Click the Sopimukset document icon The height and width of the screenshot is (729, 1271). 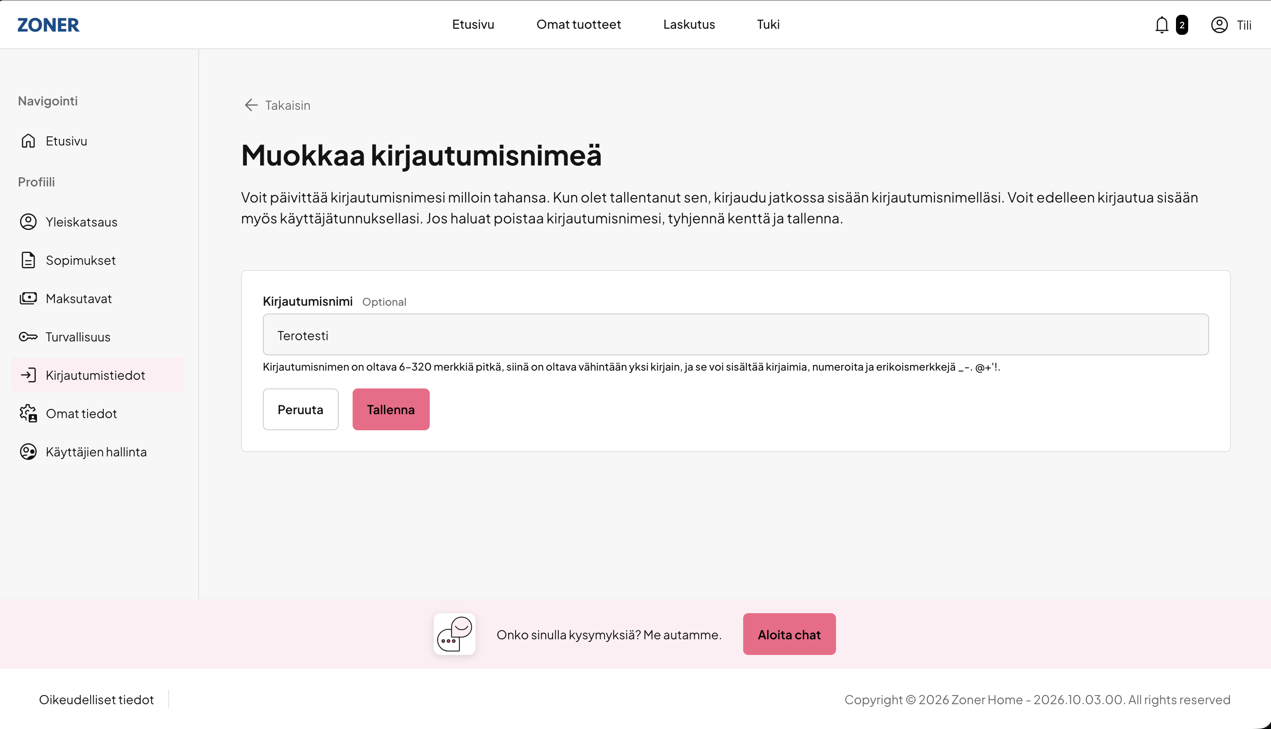pos(28,260)
